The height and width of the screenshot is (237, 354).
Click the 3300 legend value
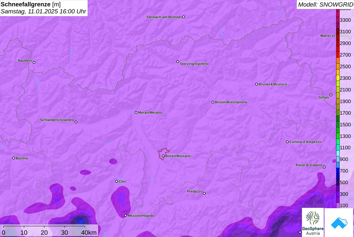[x=345, y=20]
